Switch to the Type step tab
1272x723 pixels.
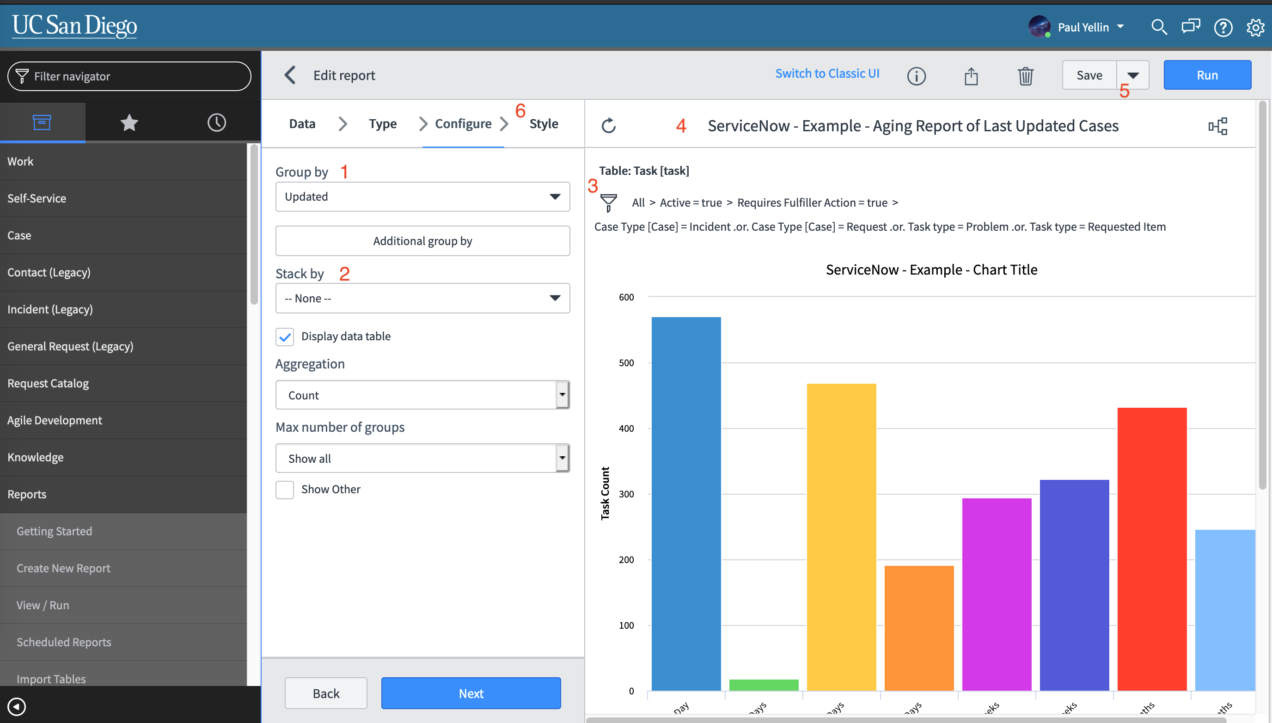coord(382,123)
